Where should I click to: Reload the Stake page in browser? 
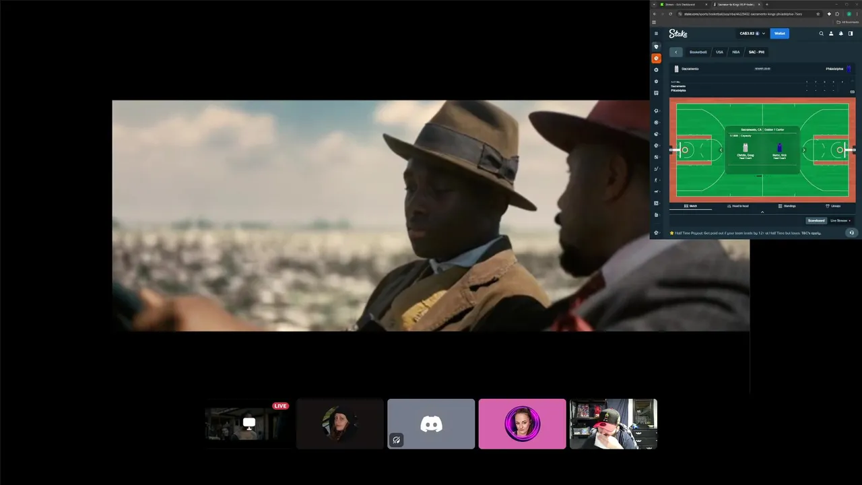(670, 13)
